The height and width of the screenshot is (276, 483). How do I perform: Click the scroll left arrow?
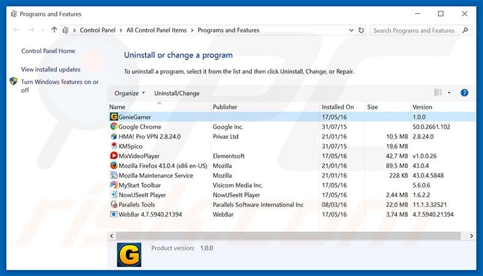point(111,236)
